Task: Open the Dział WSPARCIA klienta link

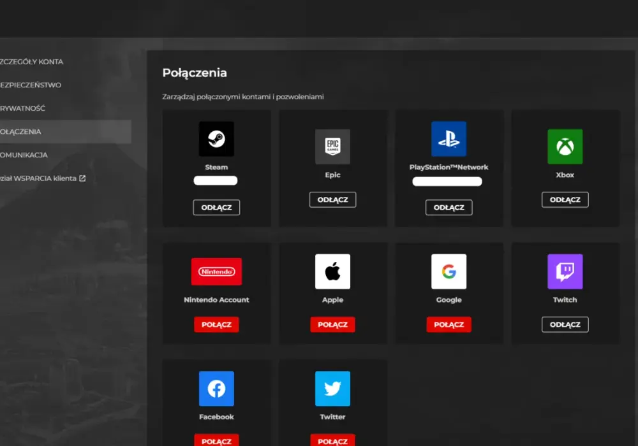Action: pyautogui.click(x=43, y=178)
